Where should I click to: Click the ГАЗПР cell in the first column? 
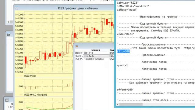coord(79,59)
